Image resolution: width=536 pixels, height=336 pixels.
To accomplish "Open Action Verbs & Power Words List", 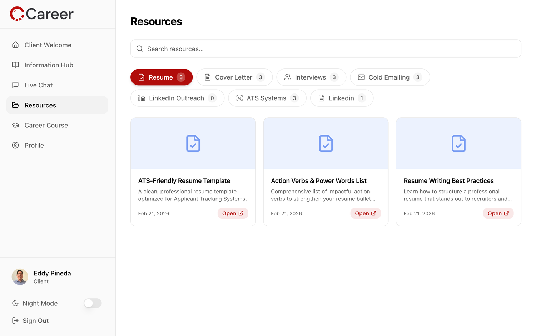I will point(365,213).
